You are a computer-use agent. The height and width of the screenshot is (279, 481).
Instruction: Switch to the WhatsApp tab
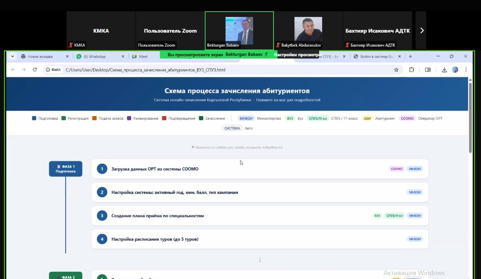point(98,57)
